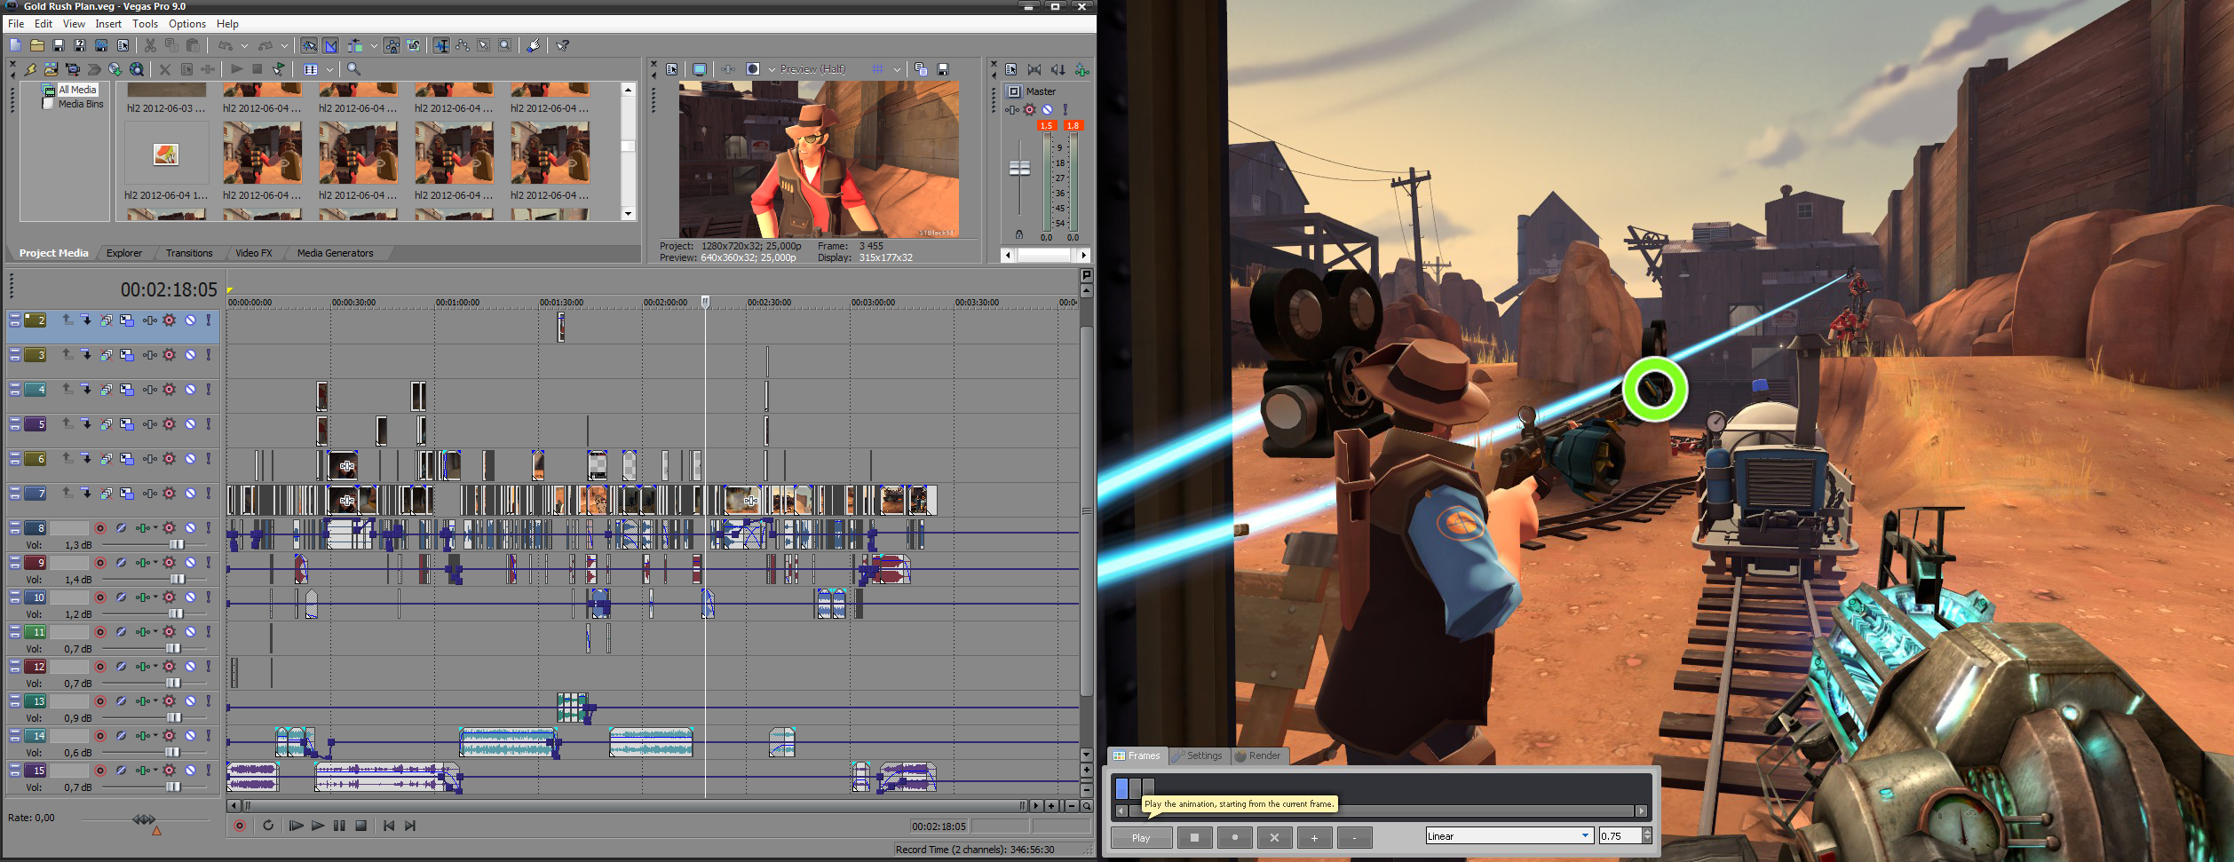Screen dimensions: 2234x862
Task: Click Dim Output icon in Master mixer
Action: 1058,69
